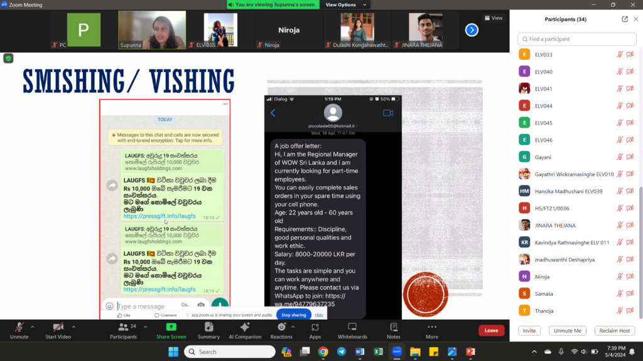The width and height of the screenshot is (643, 361).
Task: Open the taskbar clock showing 7:39 PM
Action: (x=616, y=352)
